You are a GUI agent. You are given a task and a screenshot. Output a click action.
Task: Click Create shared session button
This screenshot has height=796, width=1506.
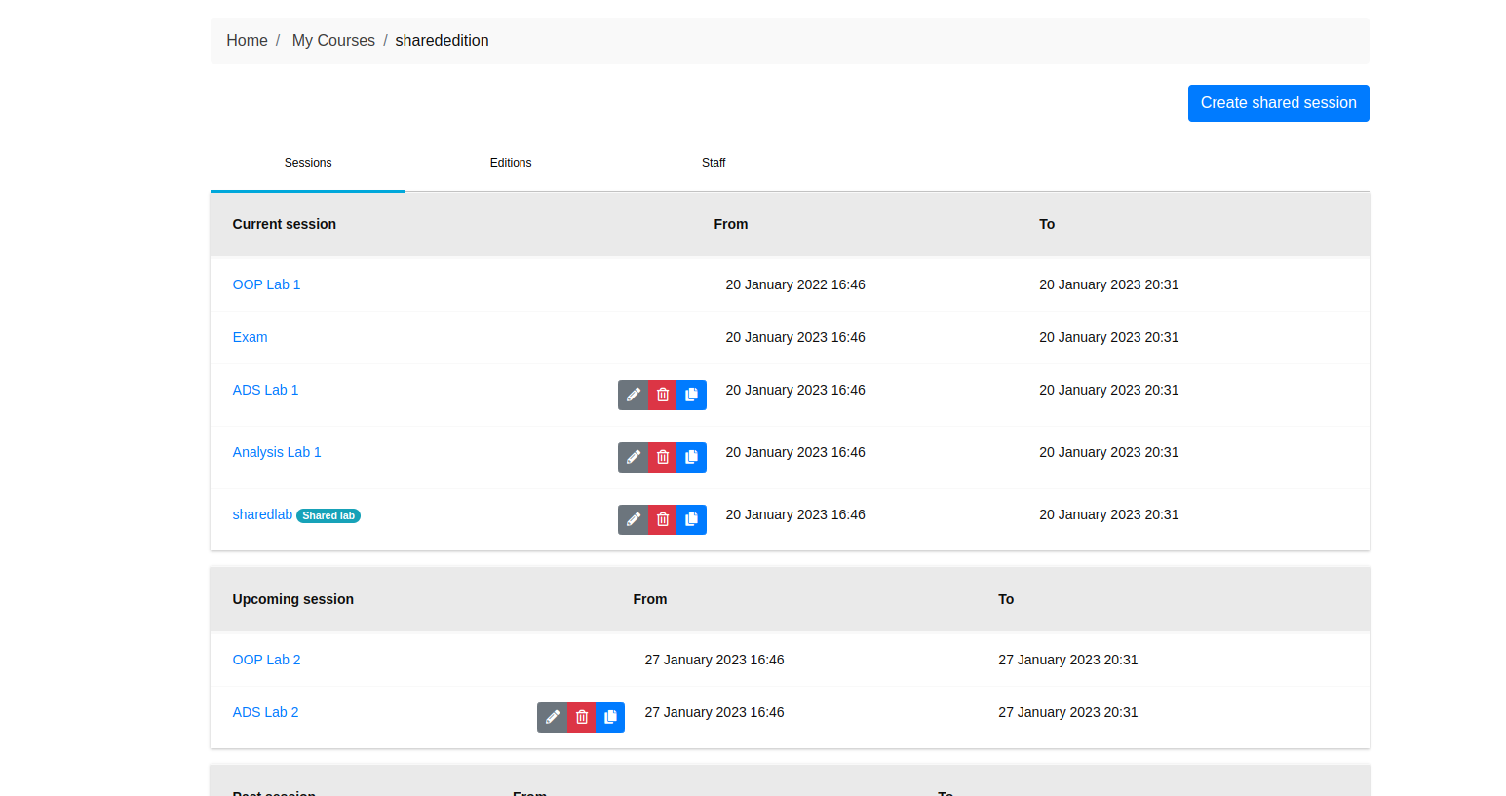click(x=1278, y=103)
